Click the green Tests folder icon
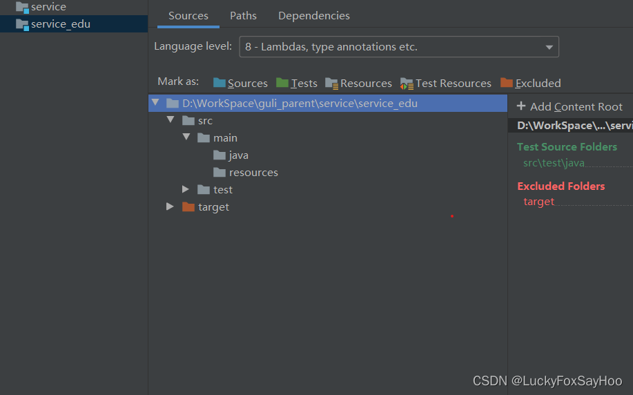This screenshot has width=633, height=395. [x=282, y=83]
